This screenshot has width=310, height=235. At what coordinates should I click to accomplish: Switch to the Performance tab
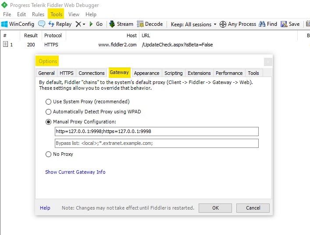(229, 73)
